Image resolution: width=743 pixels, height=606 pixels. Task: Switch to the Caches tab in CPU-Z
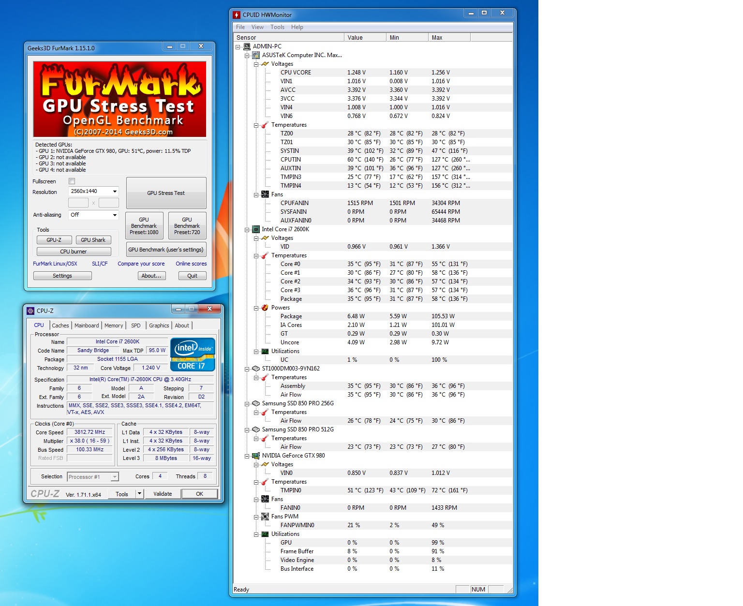(60, 325)
